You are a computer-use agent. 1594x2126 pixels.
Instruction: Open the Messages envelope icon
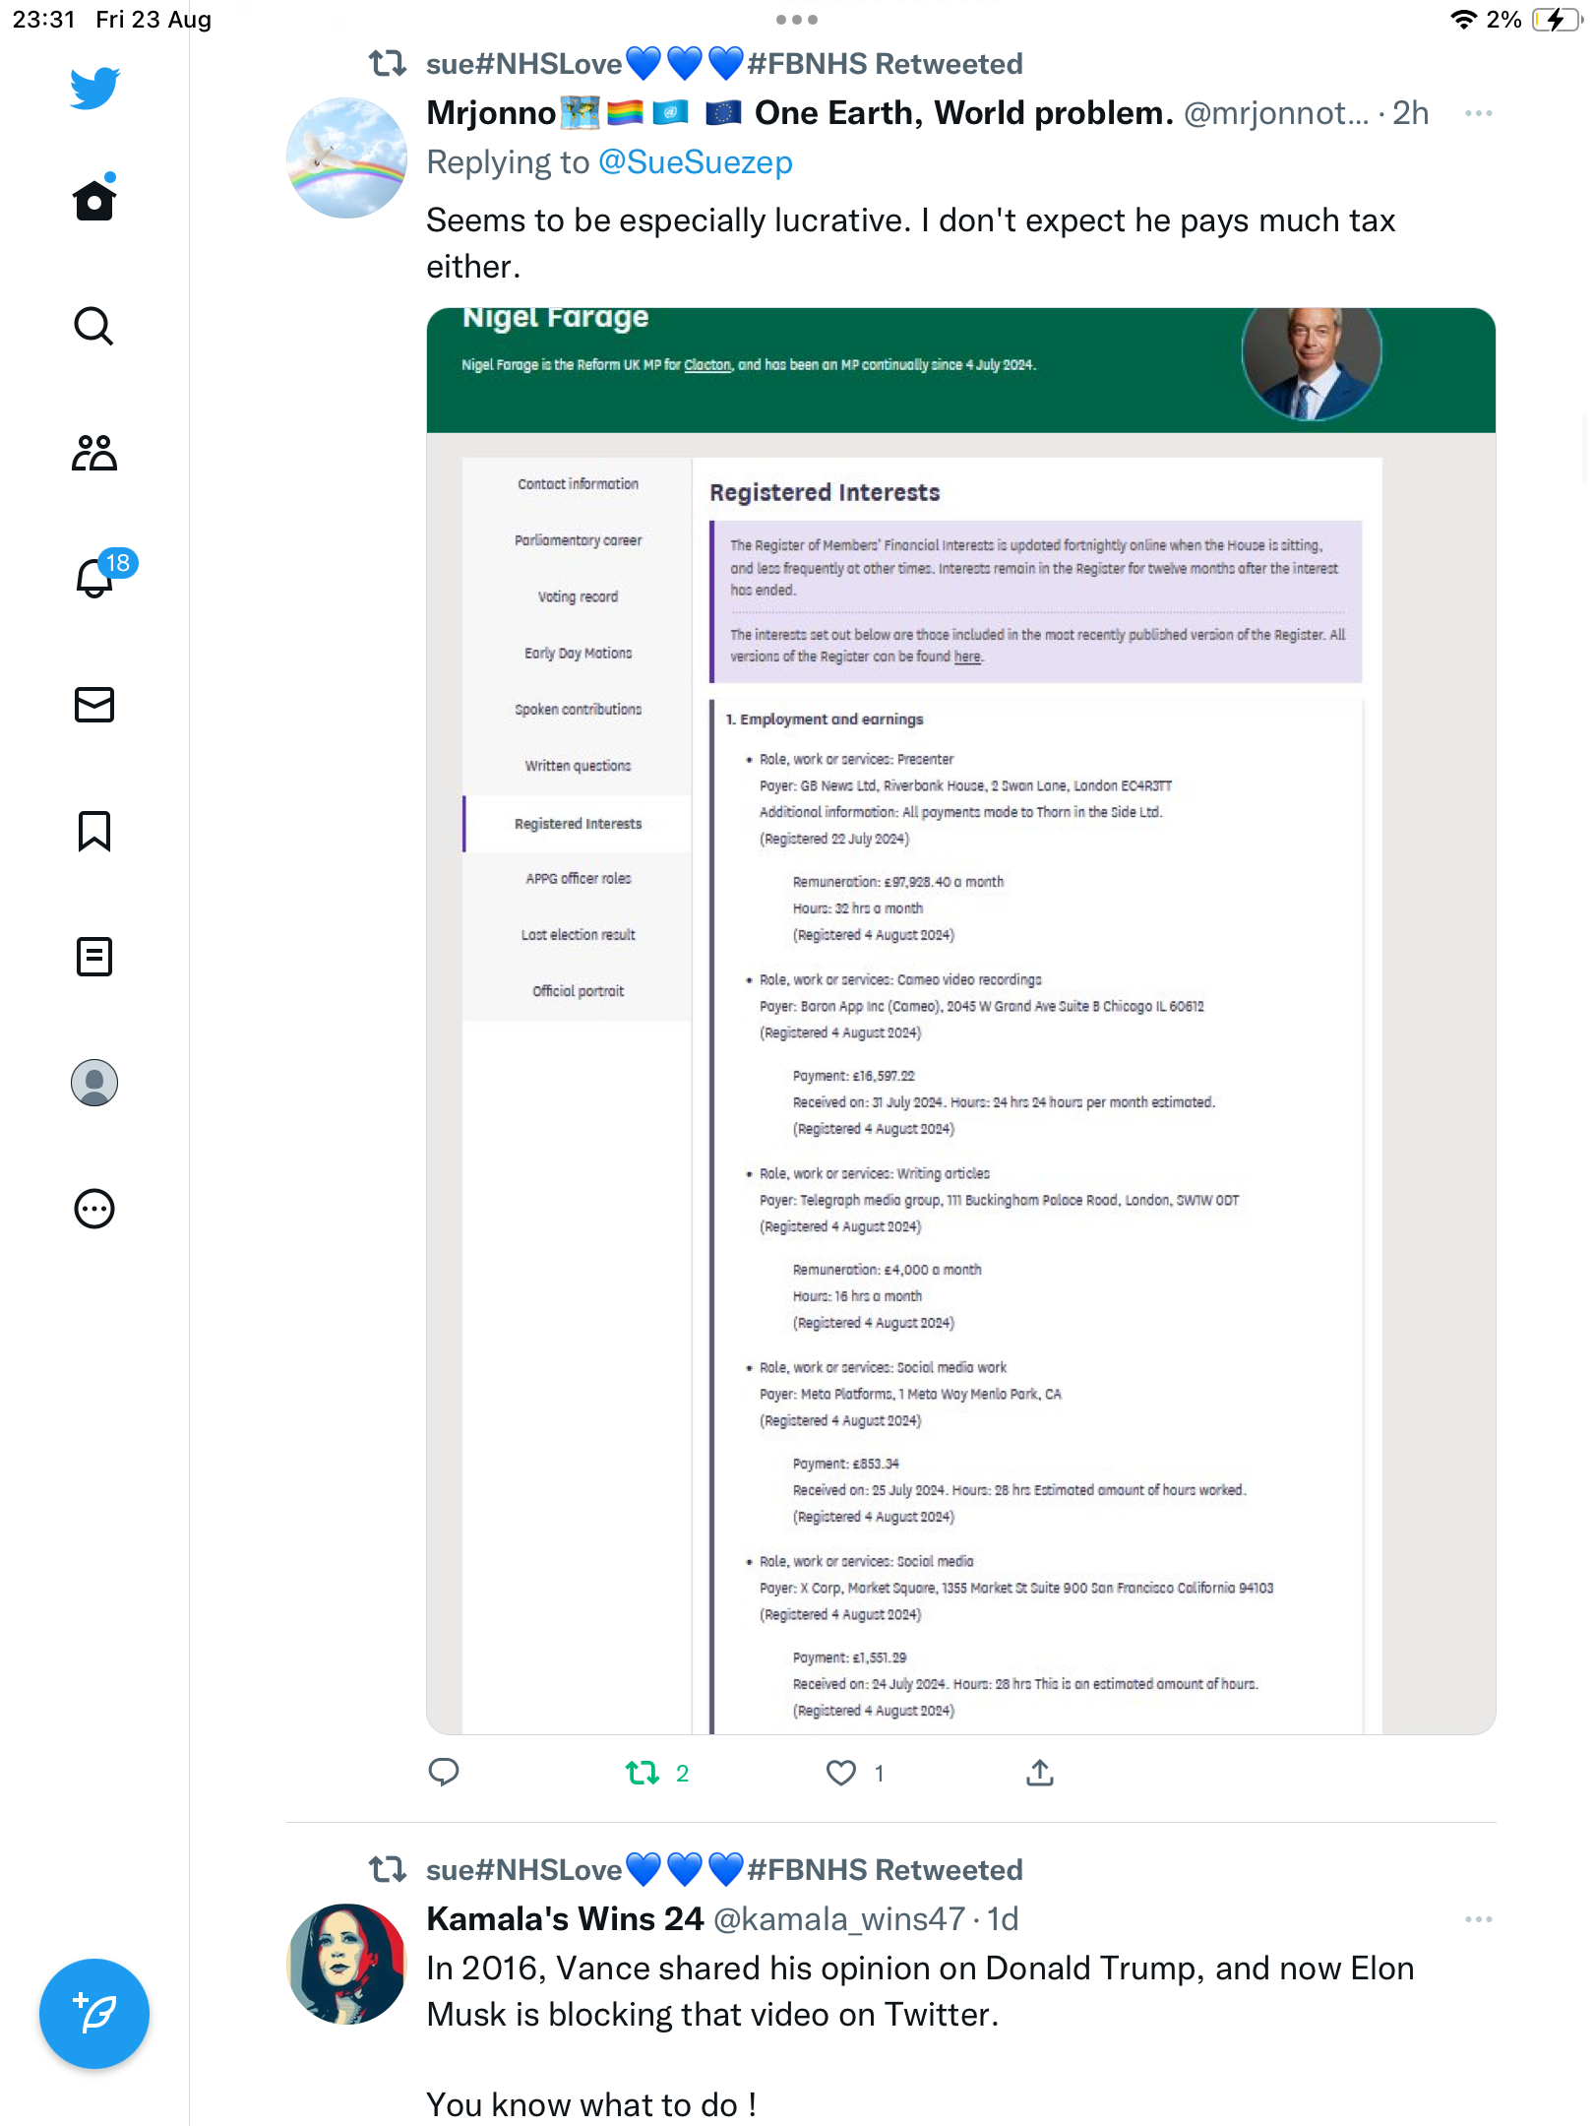[94, 705]
